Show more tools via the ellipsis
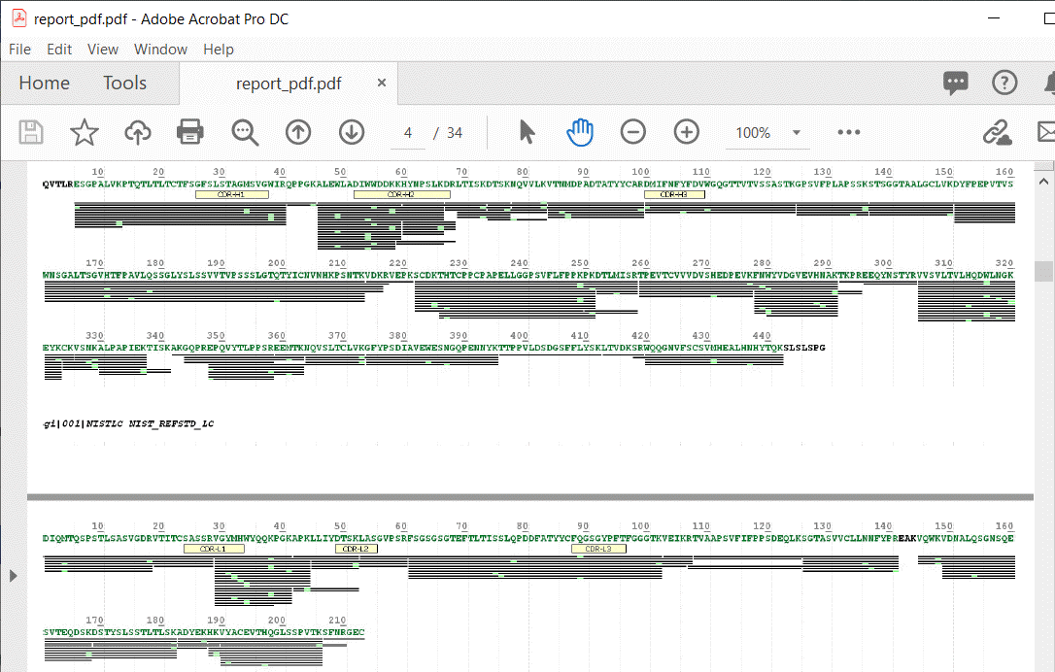Image resolution: width=1055 pixels, height=672 pixels. coord(849,132)
